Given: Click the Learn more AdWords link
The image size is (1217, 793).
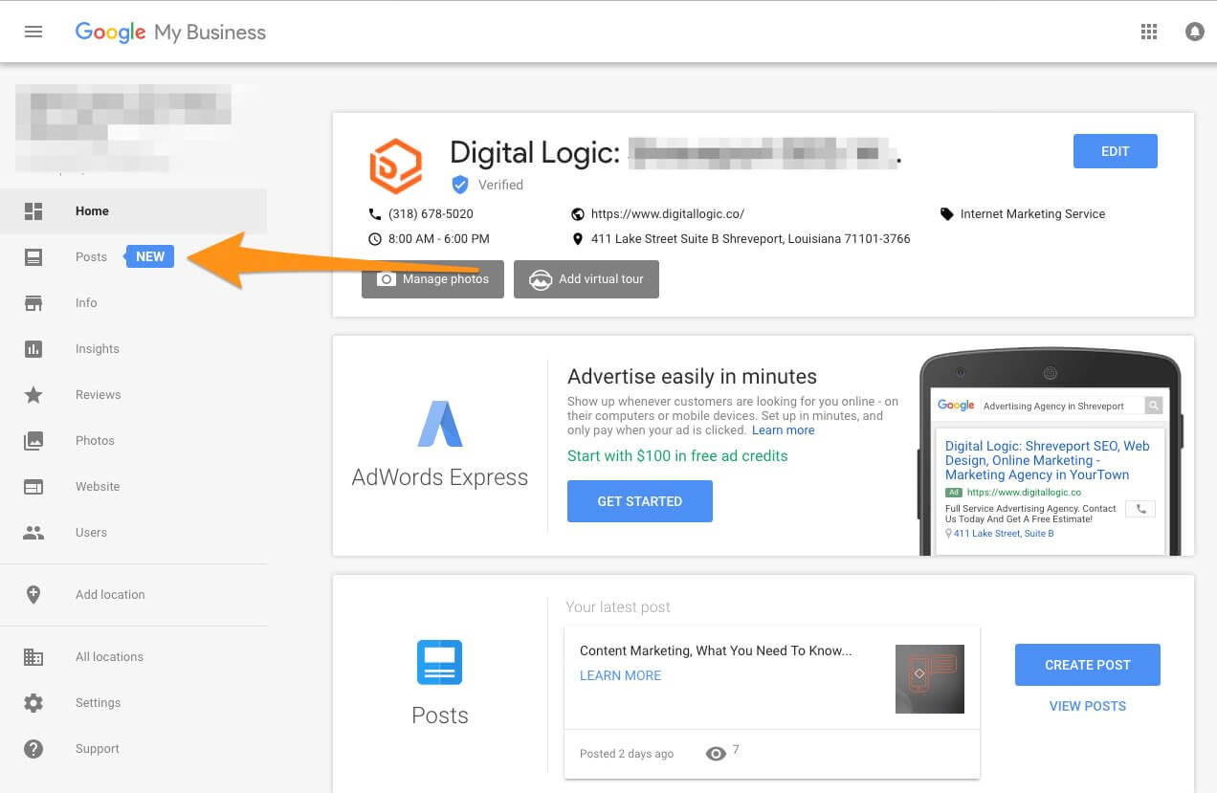Looking at the screenshot, I should pyautogui.click(x=784, y=430).
